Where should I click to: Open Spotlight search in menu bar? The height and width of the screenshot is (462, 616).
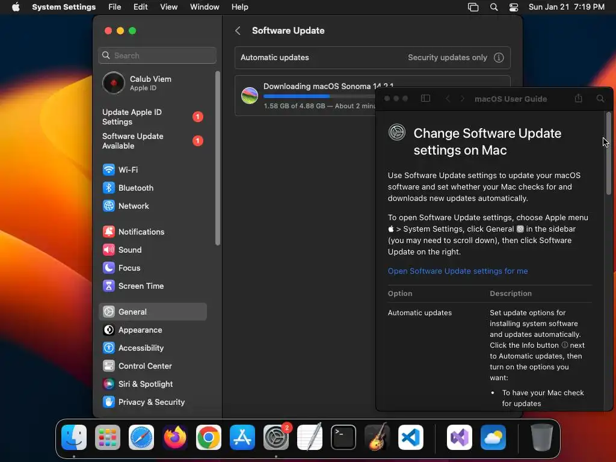click(494, 7)
